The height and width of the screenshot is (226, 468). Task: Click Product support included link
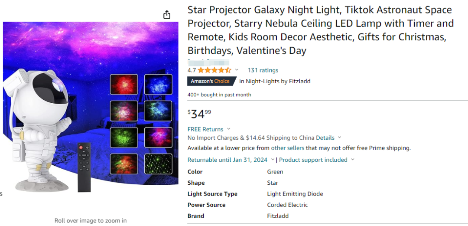[313, 160]
